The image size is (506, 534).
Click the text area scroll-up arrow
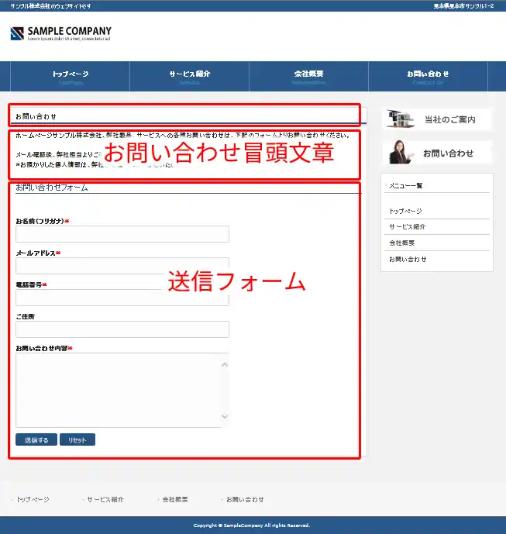pos(225,364)
